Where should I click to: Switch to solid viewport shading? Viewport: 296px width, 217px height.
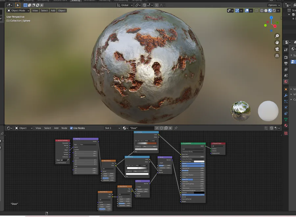click(x=266, y=11)
